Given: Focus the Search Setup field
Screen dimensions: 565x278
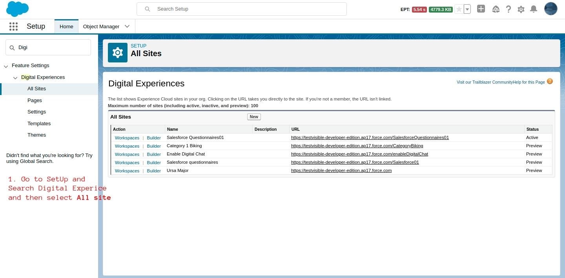Looking at the screenshot, I should pyautogui.click(x=242, y=9).
